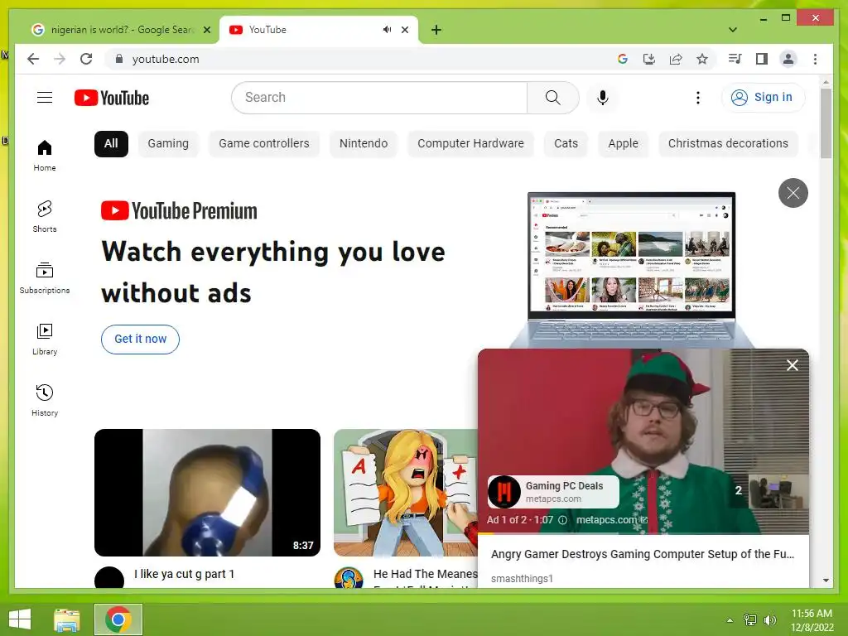Toggle Chrome side panel
848x636 pixels.
pos(762,59)
